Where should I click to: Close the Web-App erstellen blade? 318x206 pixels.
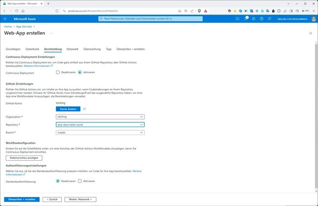click(x=310, y=33)
